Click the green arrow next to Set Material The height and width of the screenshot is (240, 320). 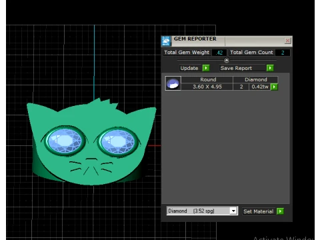pyautogui.click(x=280, y=211)
